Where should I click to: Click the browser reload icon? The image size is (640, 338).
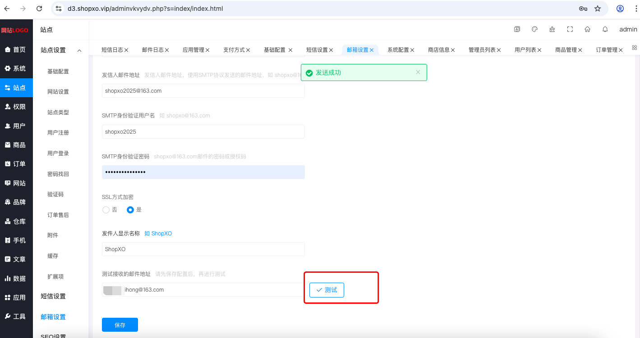click(x=39, y=9)
